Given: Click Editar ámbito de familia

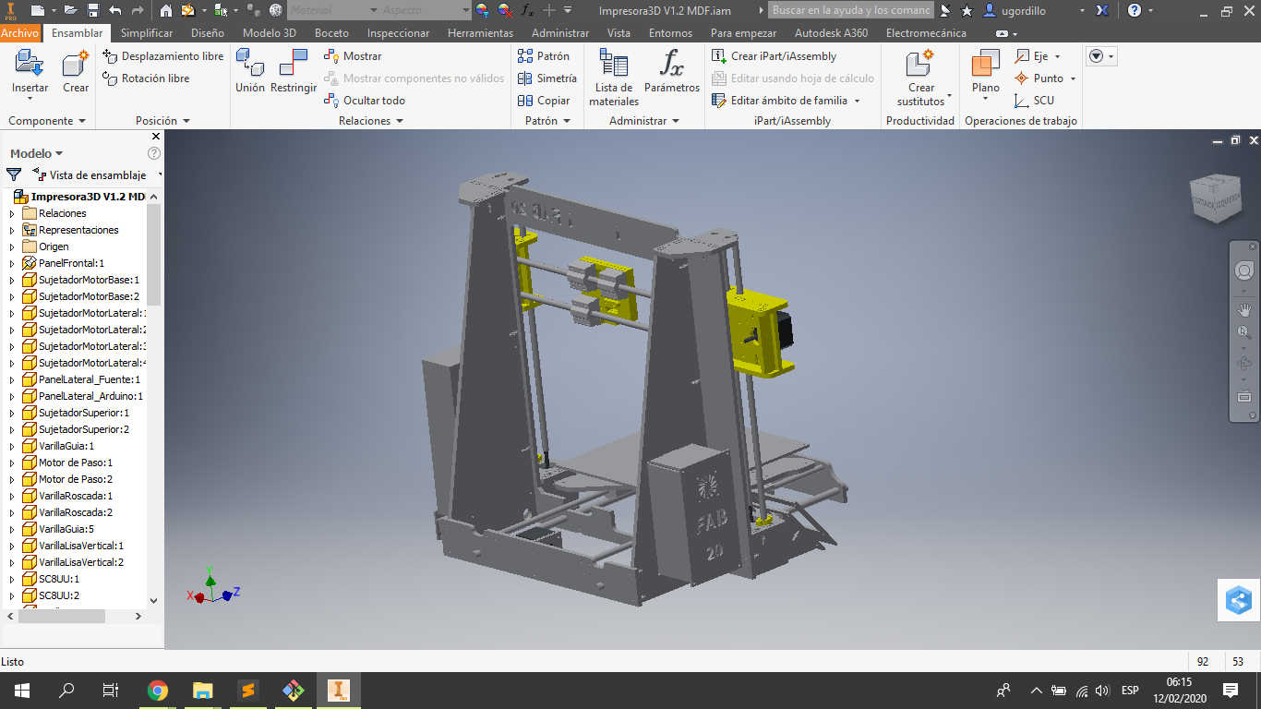Looking at the screenshot, I should click(x=786, y=101).
